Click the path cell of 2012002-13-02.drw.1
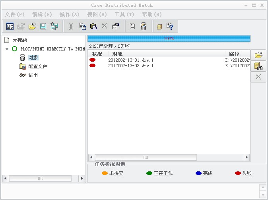The image size is (268, 200). click(x=237, y=66)
